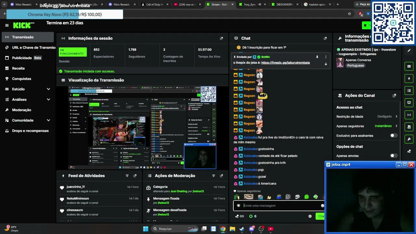The width and height of the screenshot is (416, 234).
Task: Open Google Chrome from the taskbar
Action: (x=223, y=229)
